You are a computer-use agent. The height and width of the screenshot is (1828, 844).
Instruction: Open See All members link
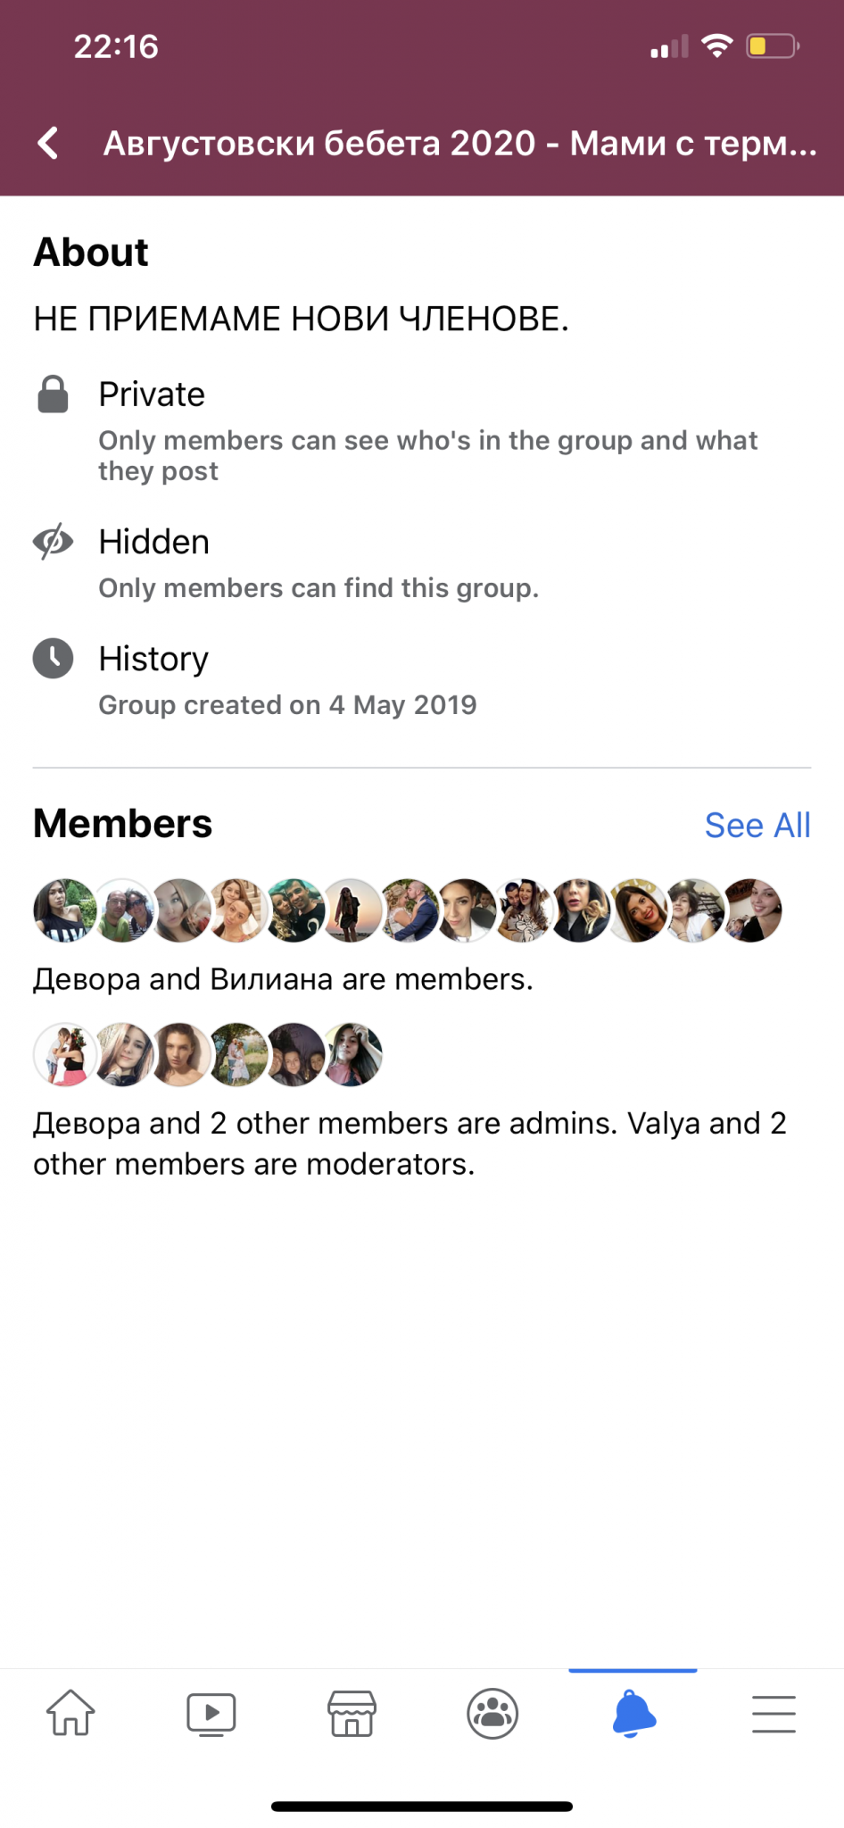[757, 826]
